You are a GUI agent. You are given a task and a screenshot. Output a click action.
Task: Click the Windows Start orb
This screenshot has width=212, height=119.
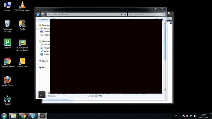pos(4,116)
